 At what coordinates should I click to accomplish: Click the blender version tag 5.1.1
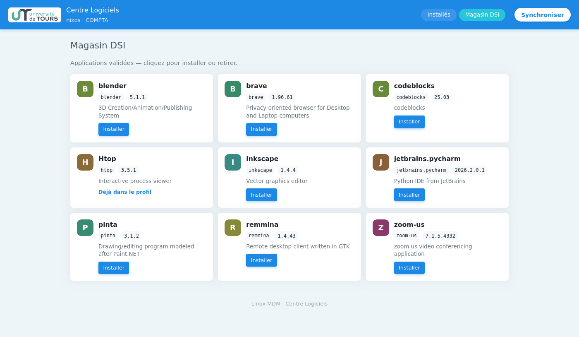tap(137, 97)
